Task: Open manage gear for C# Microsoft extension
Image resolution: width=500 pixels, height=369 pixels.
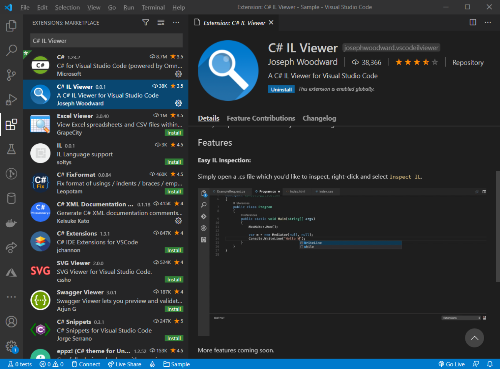Action: tap(178, 74)
